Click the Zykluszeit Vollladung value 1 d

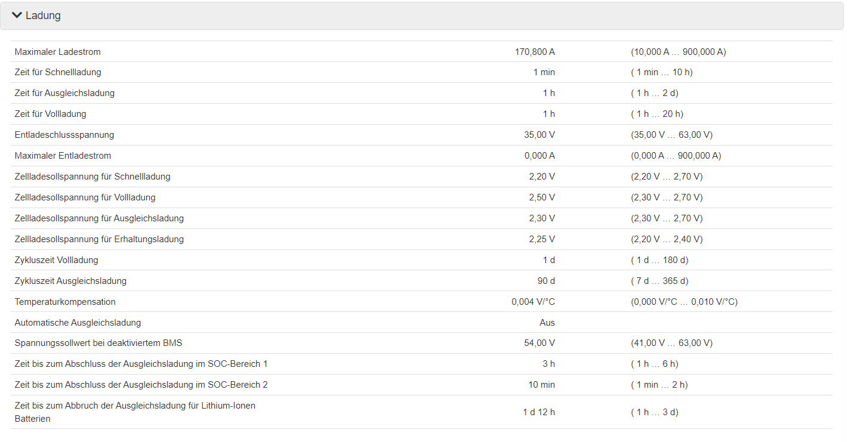pyautogui.click(x=548, y=260)
